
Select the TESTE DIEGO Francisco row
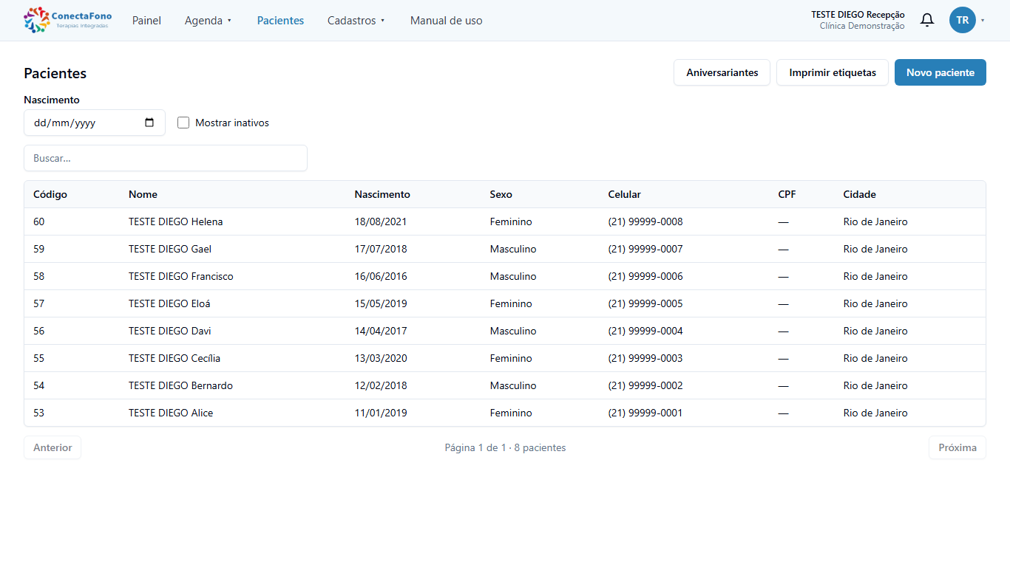pos(505,276)
